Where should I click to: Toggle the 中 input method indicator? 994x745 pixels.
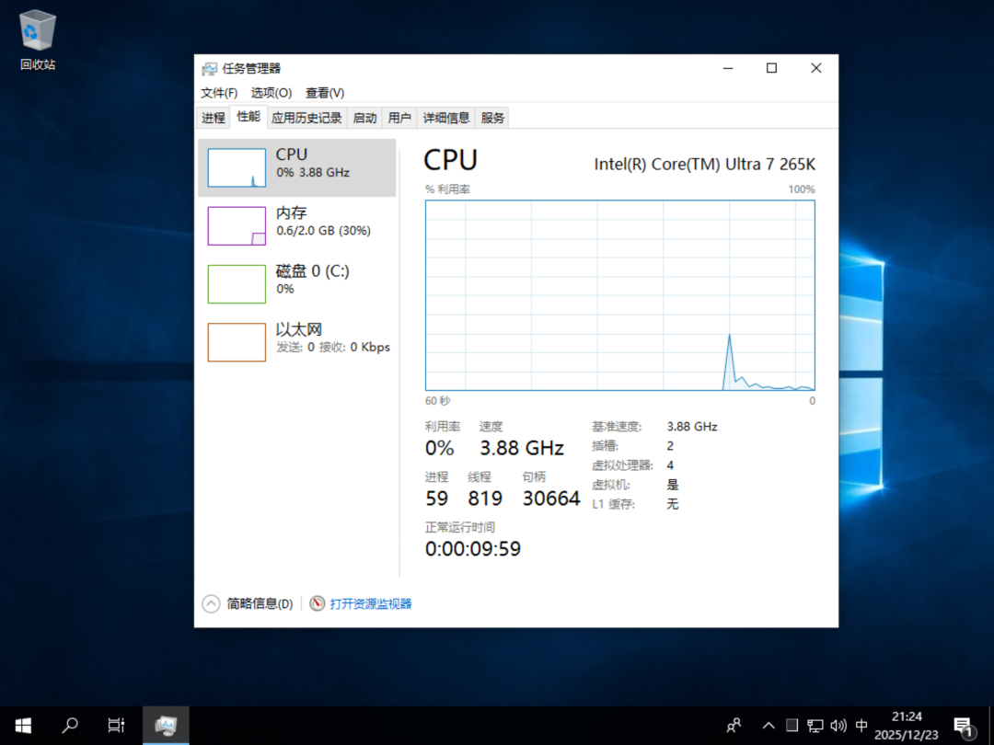[x=861, y=726]
